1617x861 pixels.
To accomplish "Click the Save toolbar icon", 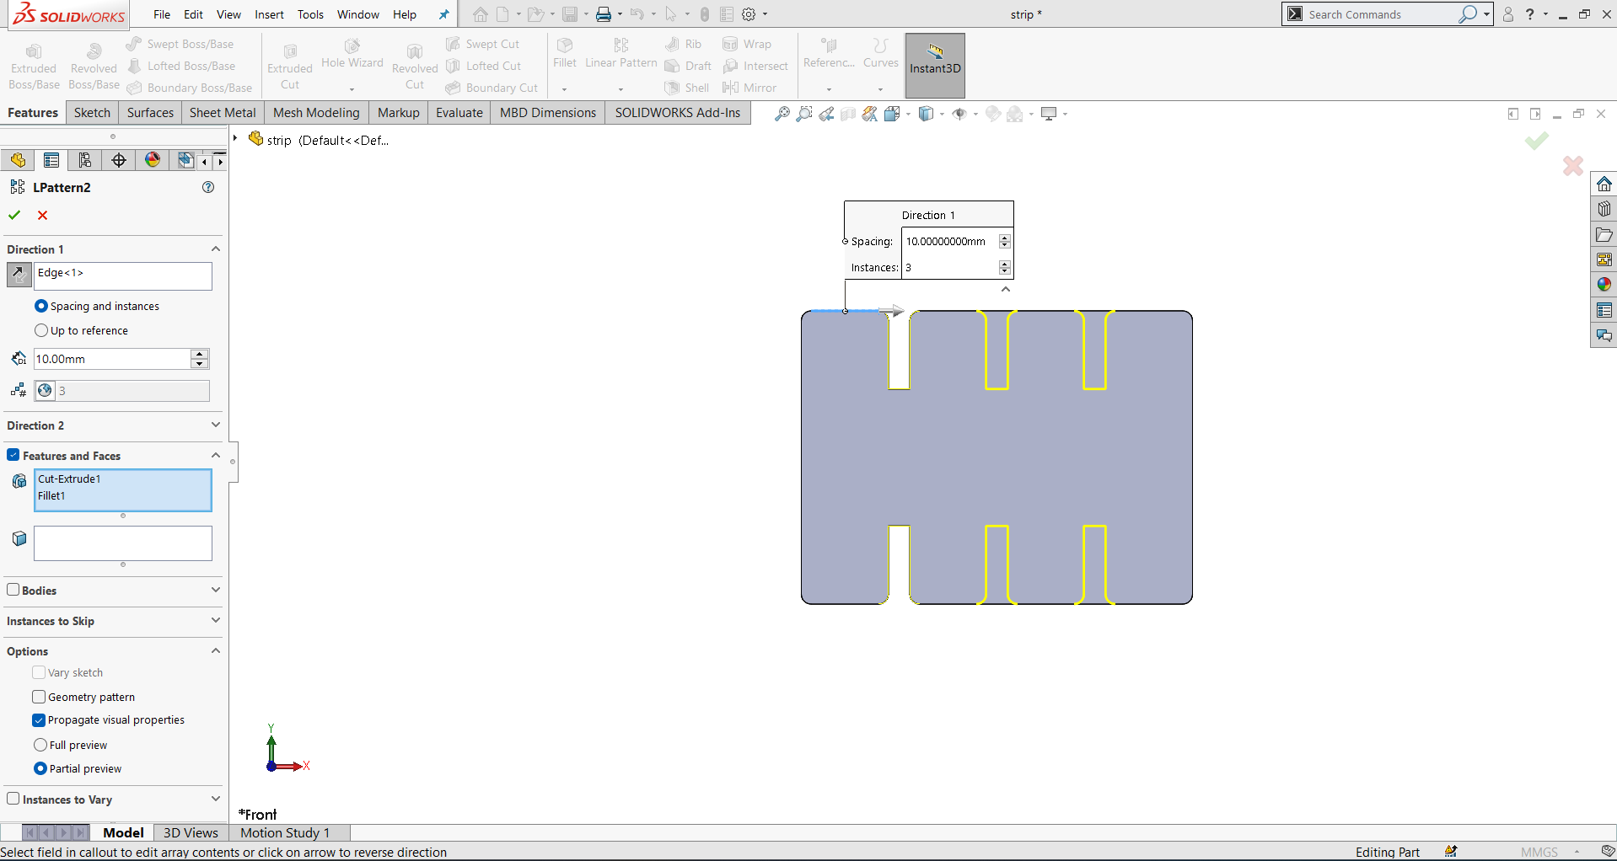I will [570, 14].
